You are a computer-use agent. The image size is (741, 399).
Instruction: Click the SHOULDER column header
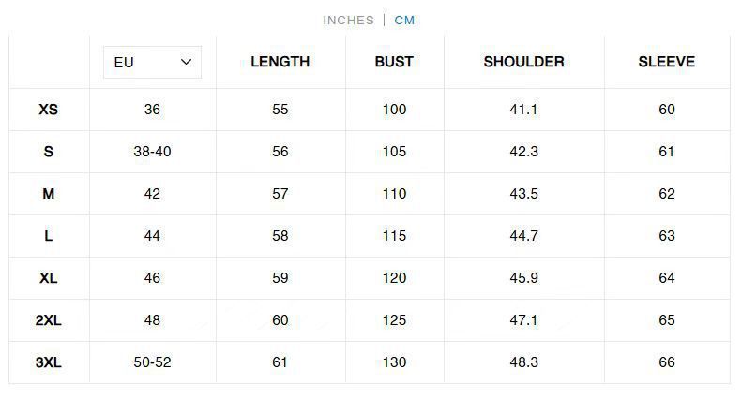(523, 62)
